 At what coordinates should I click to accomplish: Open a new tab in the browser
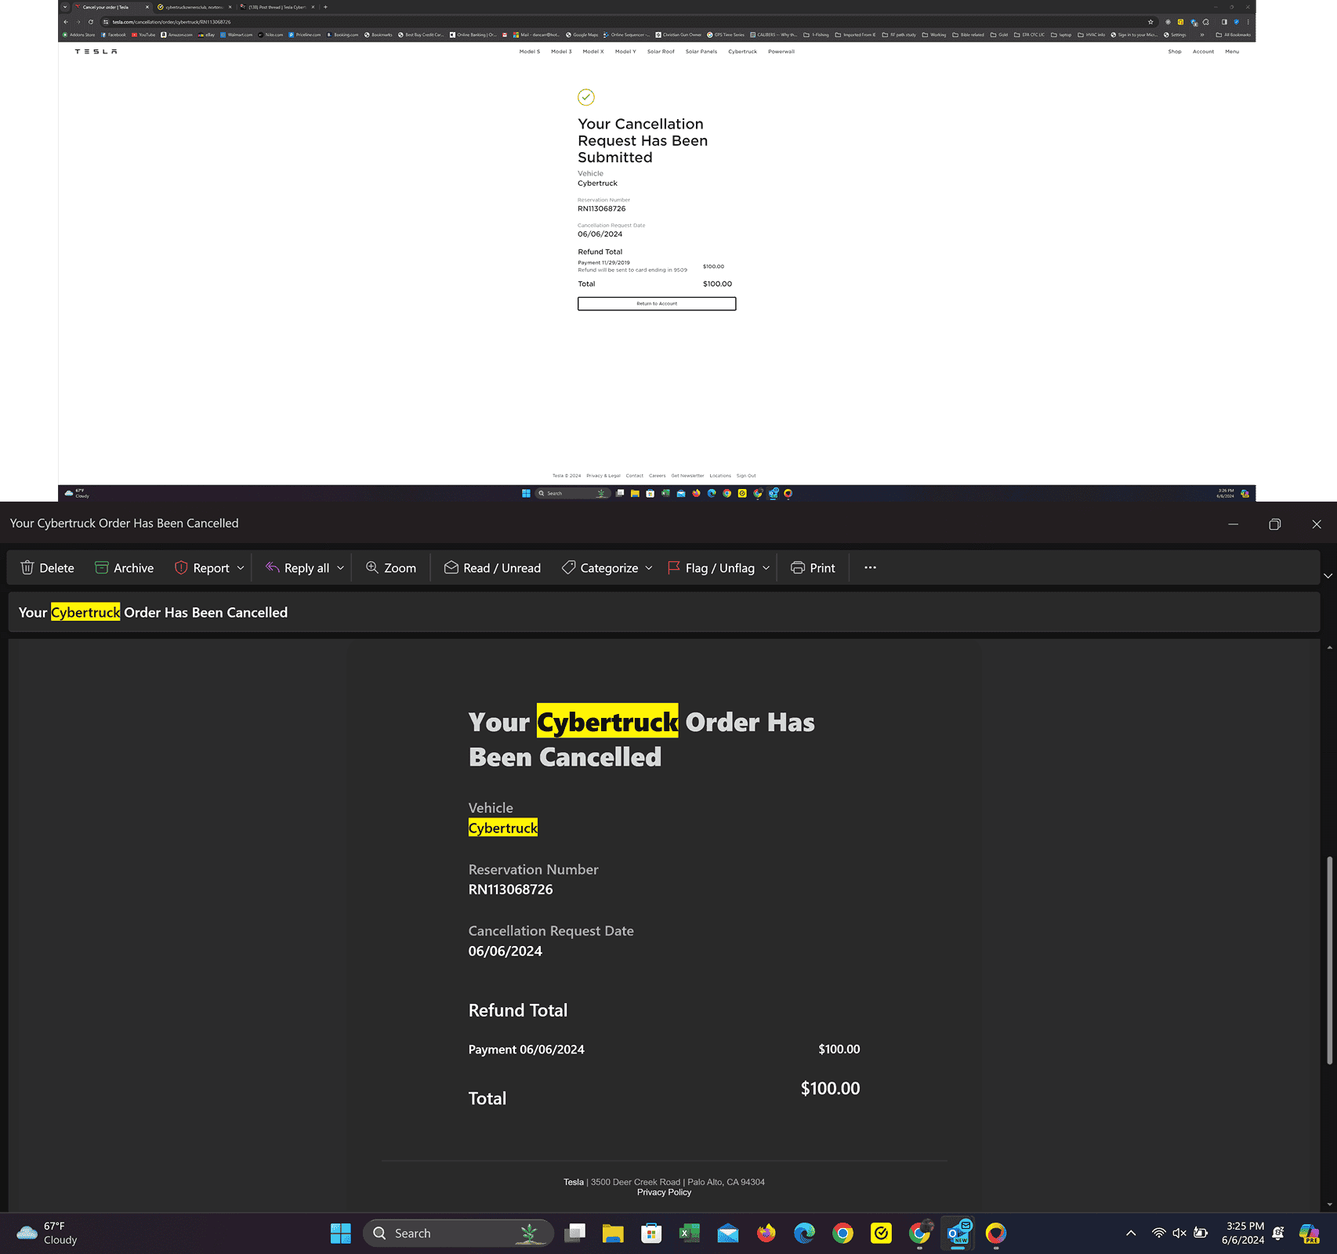click(x=325, y=7)
